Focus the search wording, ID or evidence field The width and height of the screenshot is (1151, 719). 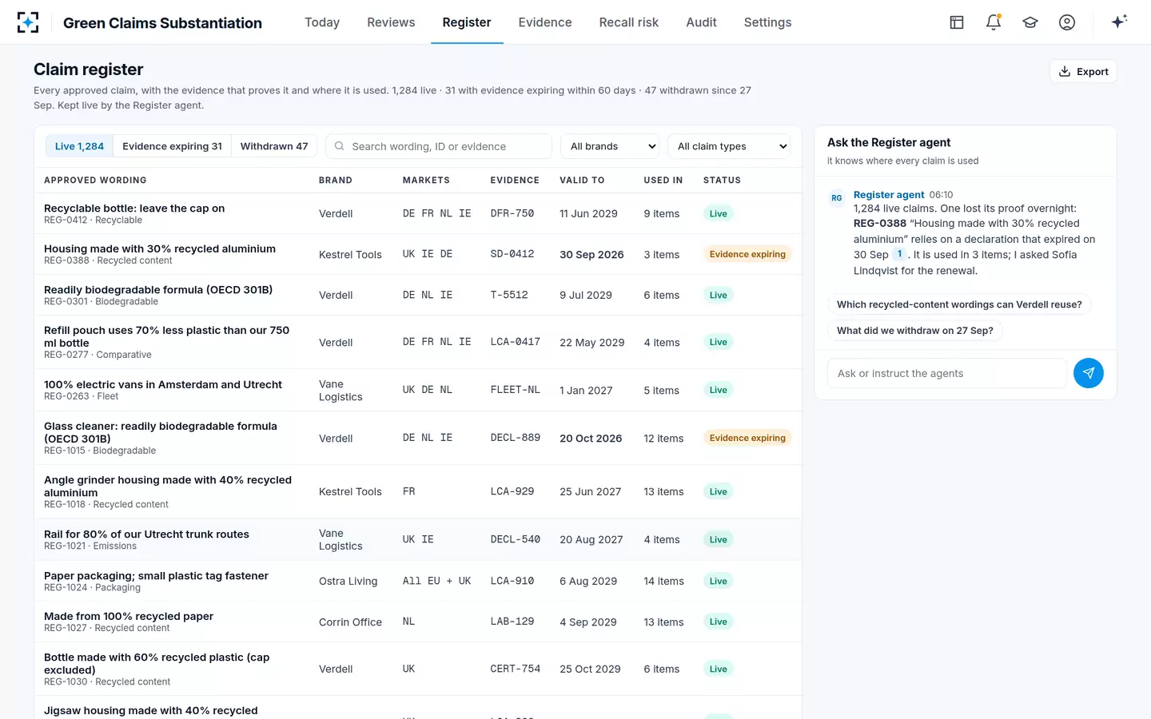tap(439, 146)
